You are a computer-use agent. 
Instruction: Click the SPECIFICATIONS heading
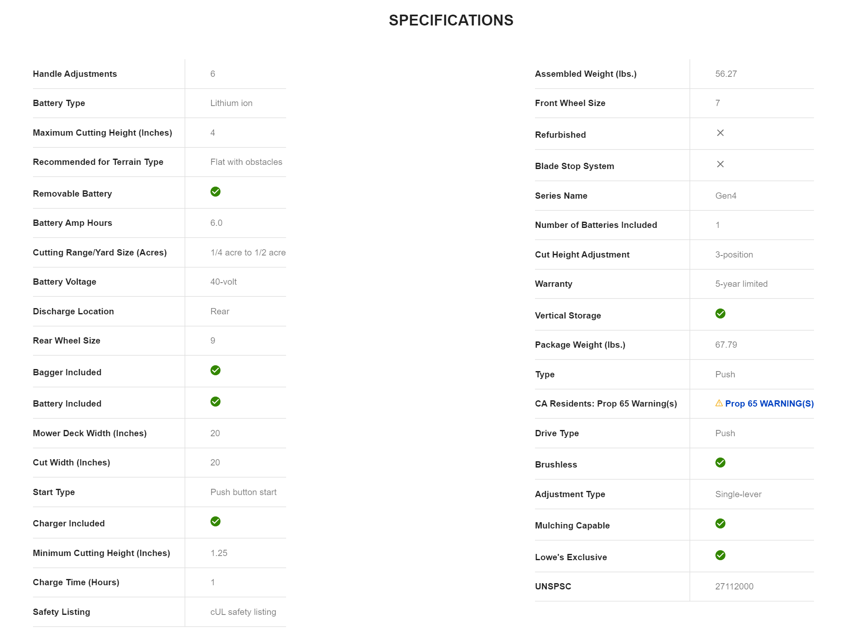pos(451,20)
